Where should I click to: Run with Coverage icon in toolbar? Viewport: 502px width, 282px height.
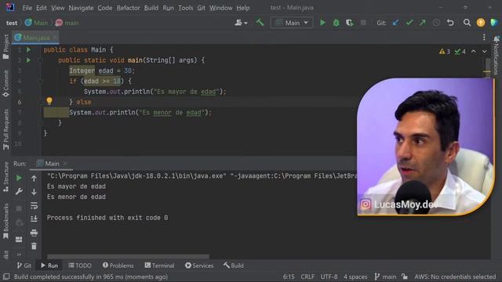point(350,23)
